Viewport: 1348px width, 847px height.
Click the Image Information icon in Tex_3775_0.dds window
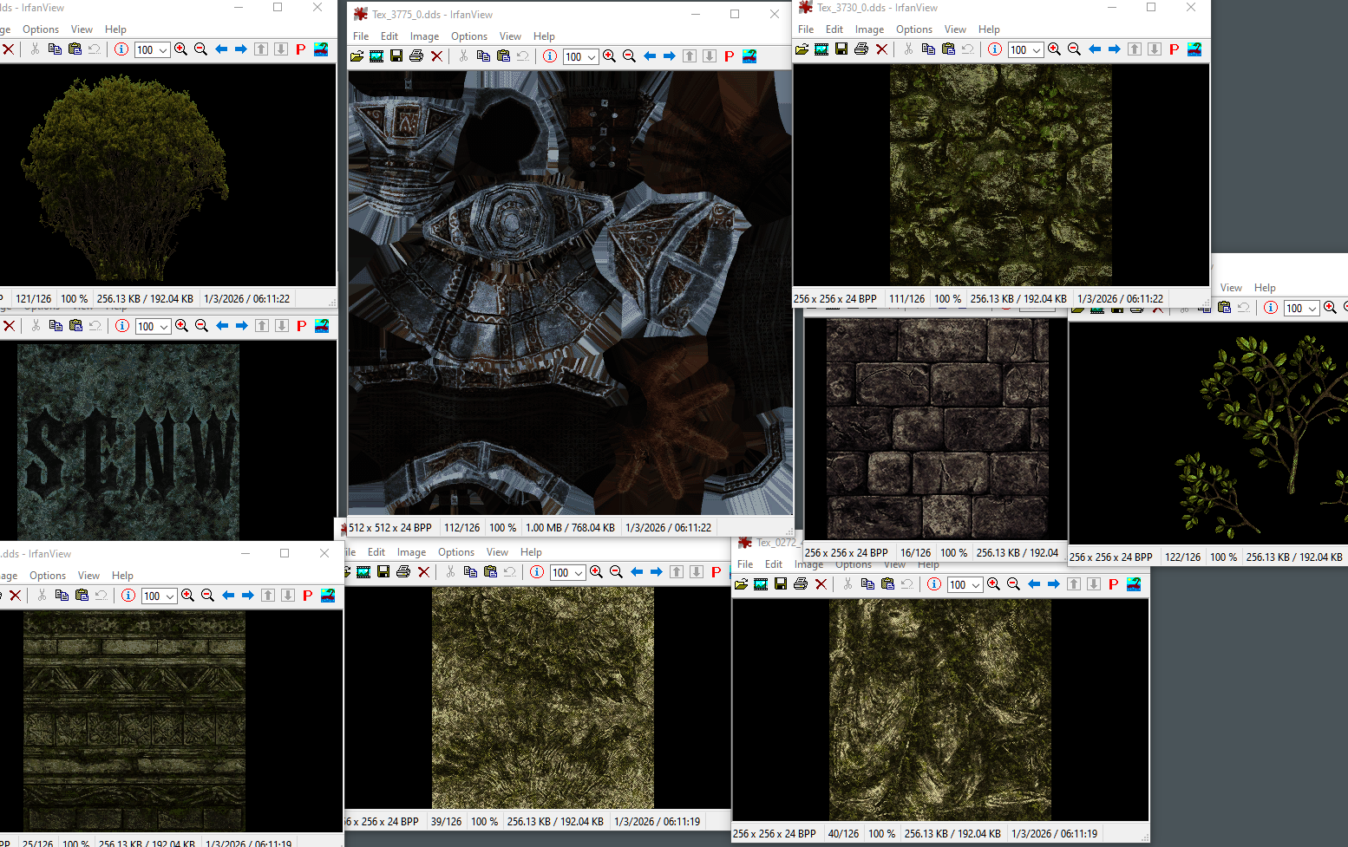click(x=550, y=56)
